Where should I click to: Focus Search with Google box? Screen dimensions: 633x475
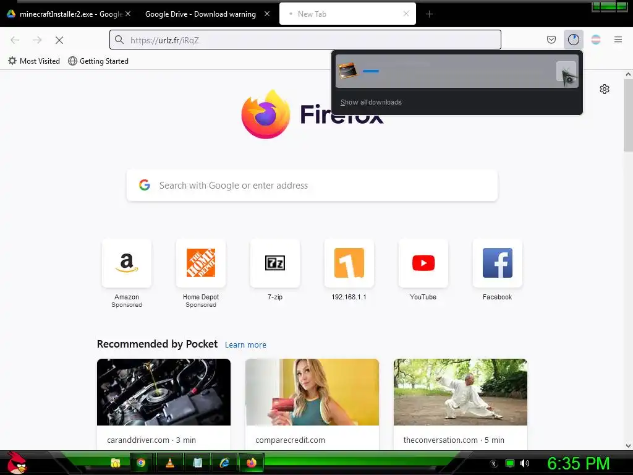312,186
